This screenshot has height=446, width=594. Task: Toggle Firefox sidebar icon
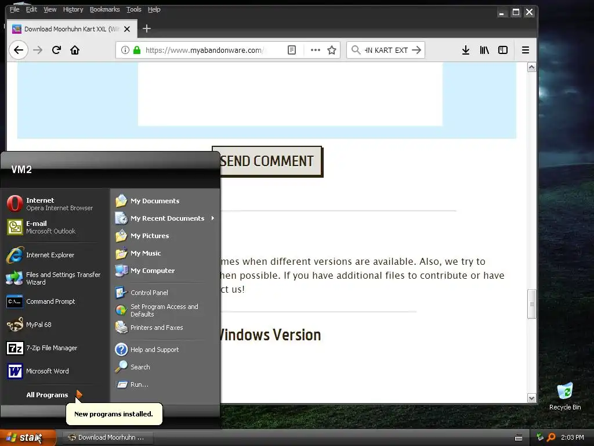pos(503,50)
